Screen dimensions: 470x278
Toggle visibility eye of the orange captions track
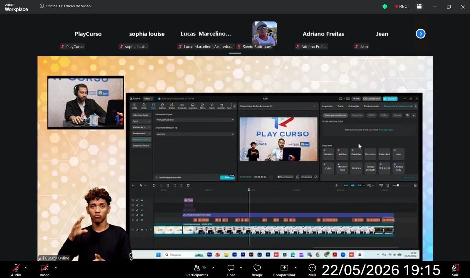pyautogui.click(x=142, y=220)
